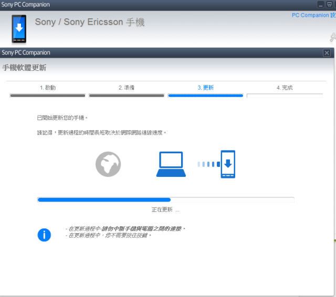Click the blue phone download icon
Viewport: 336px width, 297px height.
tap(228, 164)
